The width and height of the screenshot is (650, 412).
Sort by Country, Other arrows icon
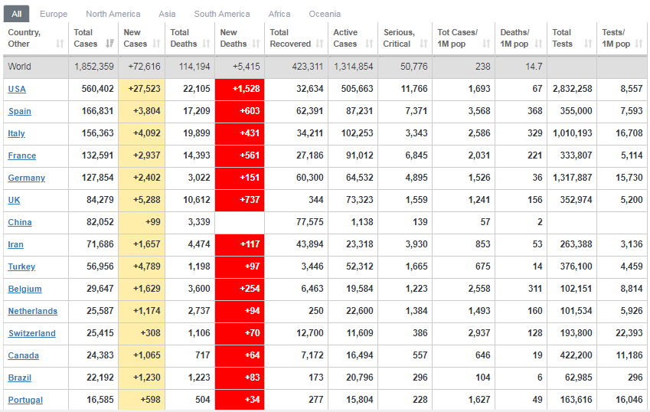pos(60,44)
